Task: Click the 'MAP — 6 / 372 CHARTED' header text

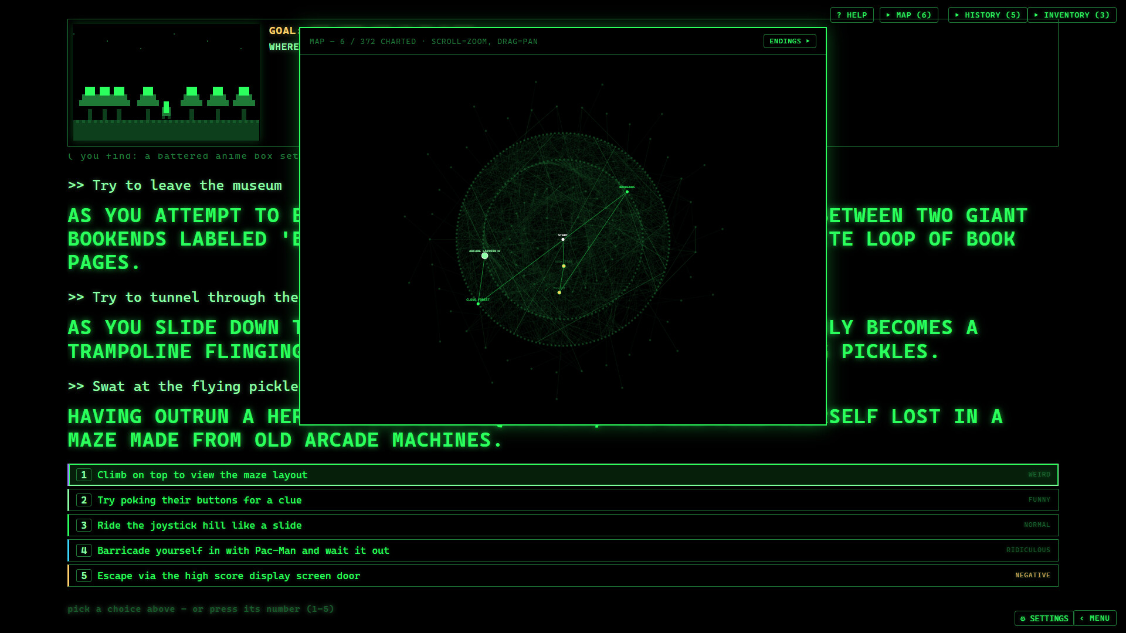Action: pos(362,42)
